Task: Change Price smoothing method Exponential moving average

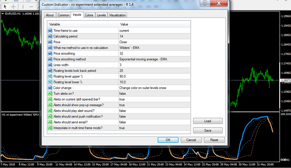Action: (155, 59)
